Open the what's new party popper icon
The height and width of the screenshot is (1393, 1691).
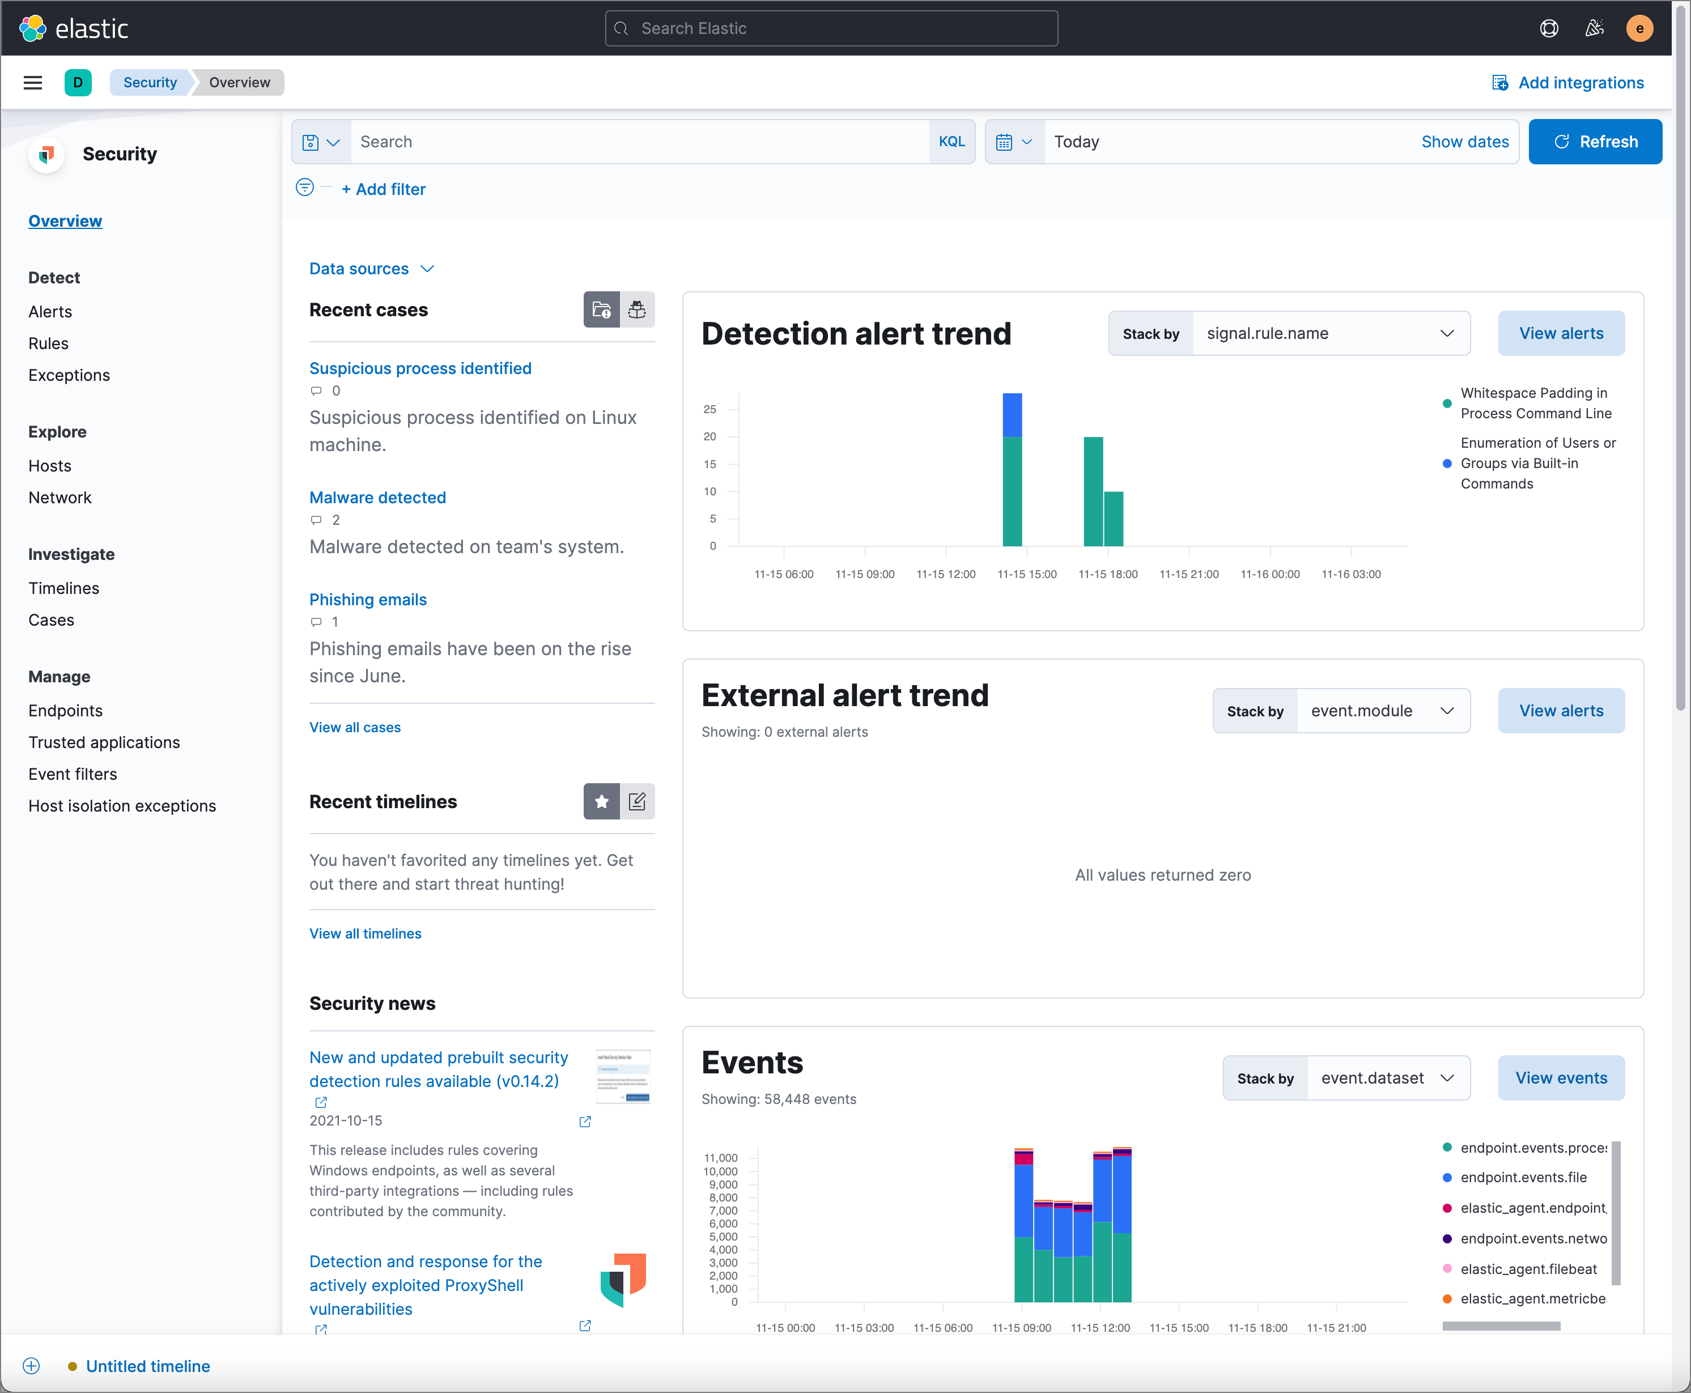click(1595, 28)
